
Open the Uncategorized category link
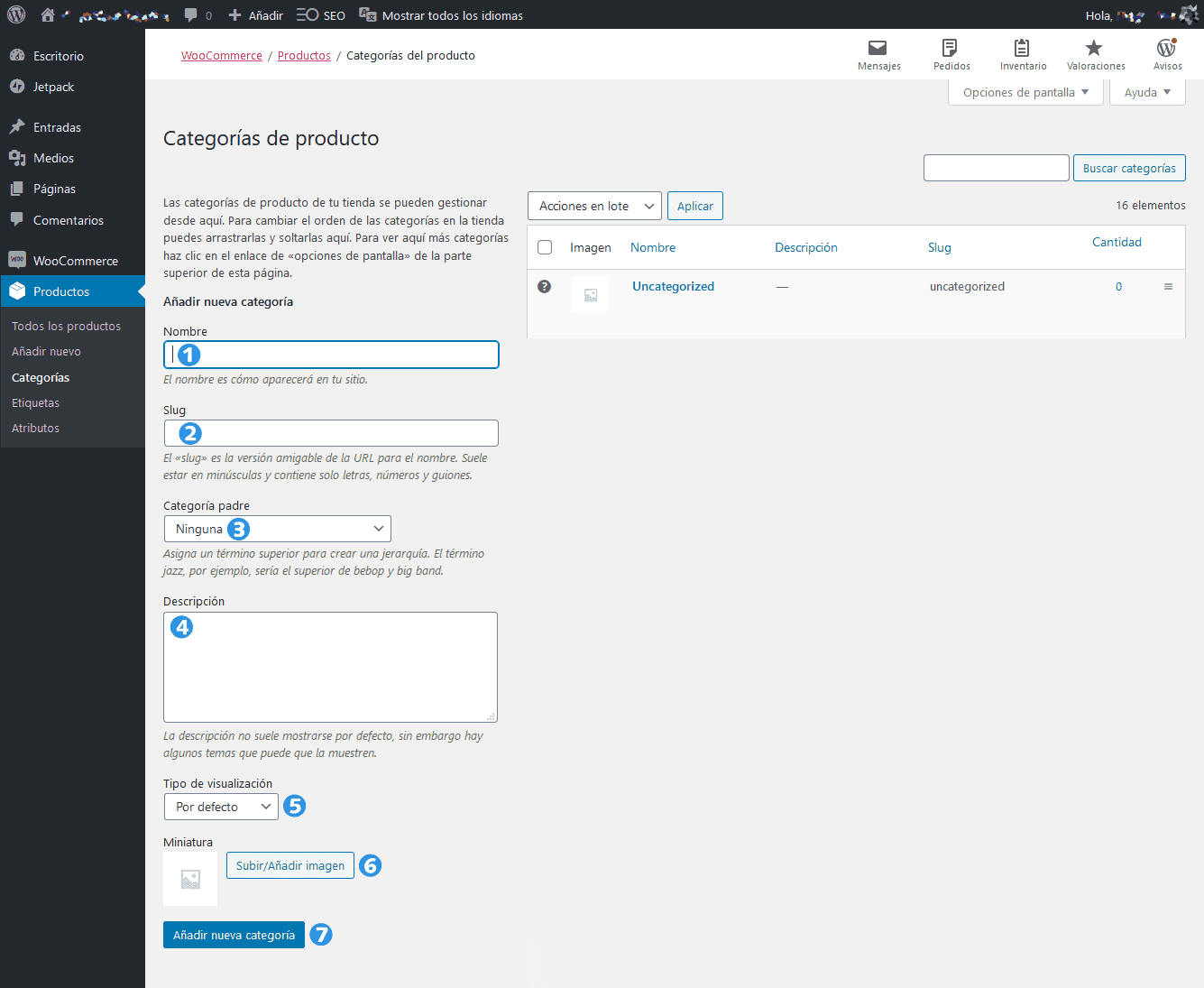pyautogui.click(x=673, y=286)
